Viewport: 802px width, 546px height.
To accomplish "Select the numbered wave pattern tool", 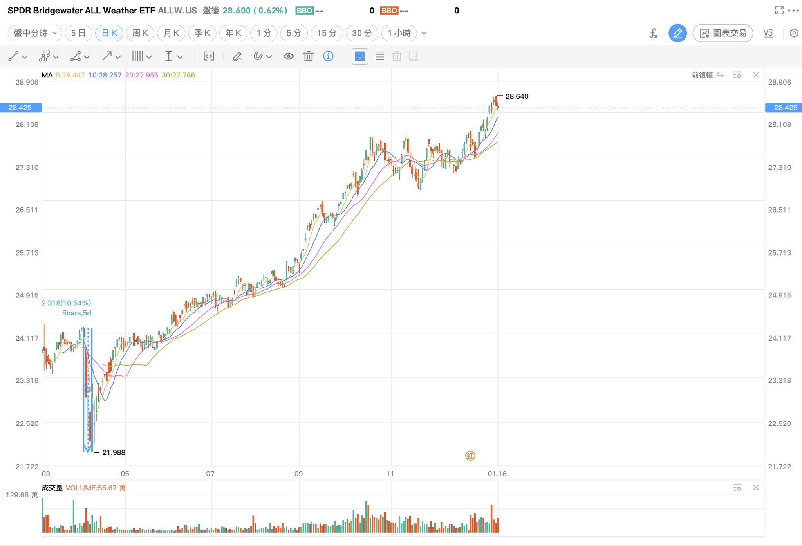I will tap(44, 57).
